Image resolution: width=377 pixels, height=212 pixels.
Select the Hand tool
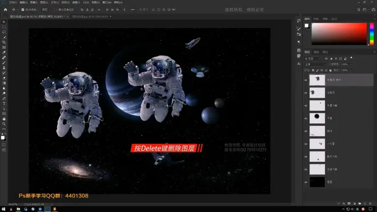pyautogui.click(x=4, y=119)
